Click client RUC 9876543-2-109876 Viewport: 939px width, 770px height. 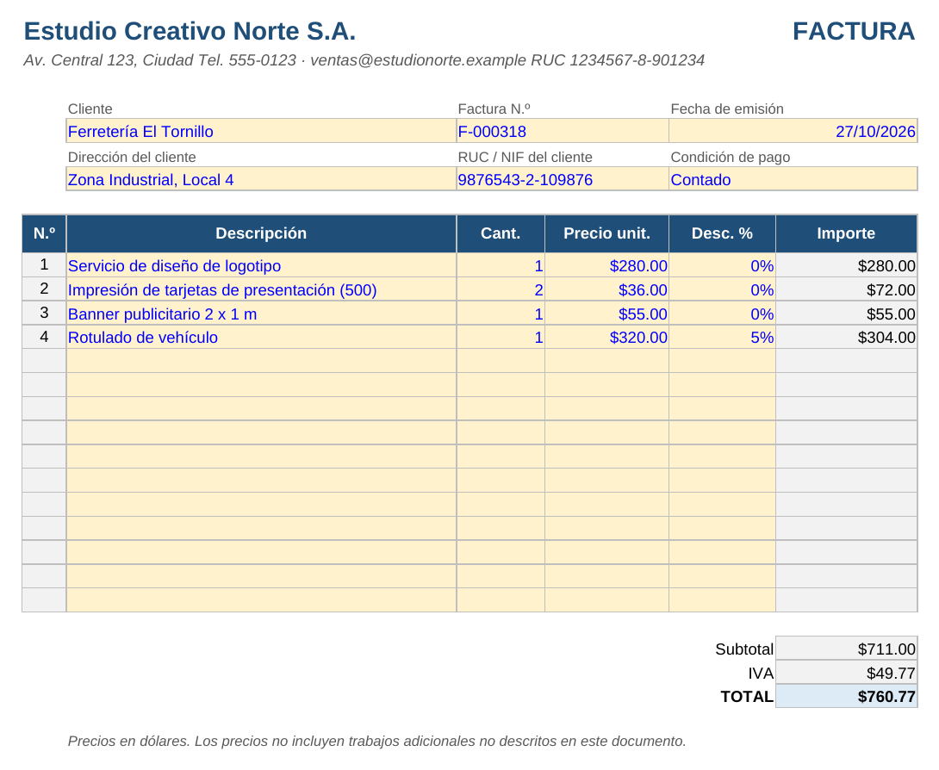(563, 180)
